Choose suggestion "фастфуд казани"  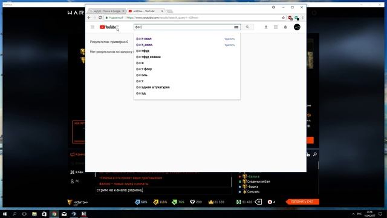(x=148, y=57)
